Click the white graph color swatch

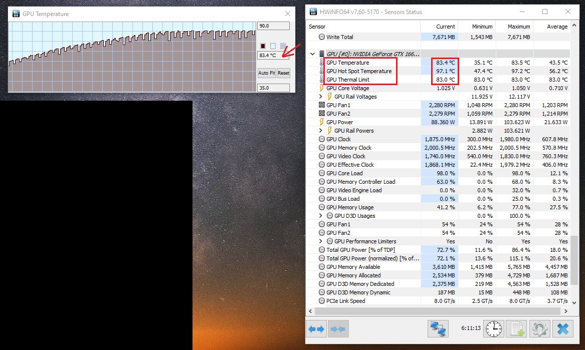coord(273,46)
